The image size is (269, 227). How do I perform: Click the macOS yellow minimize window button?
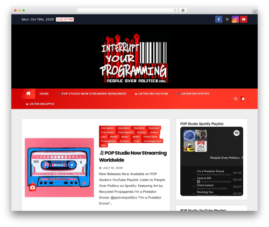[19, 10]
